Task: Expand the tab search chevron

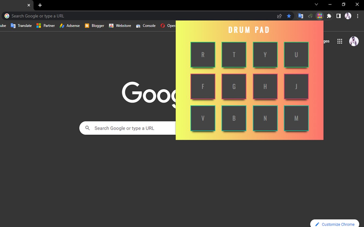Action: coord(316,4)
